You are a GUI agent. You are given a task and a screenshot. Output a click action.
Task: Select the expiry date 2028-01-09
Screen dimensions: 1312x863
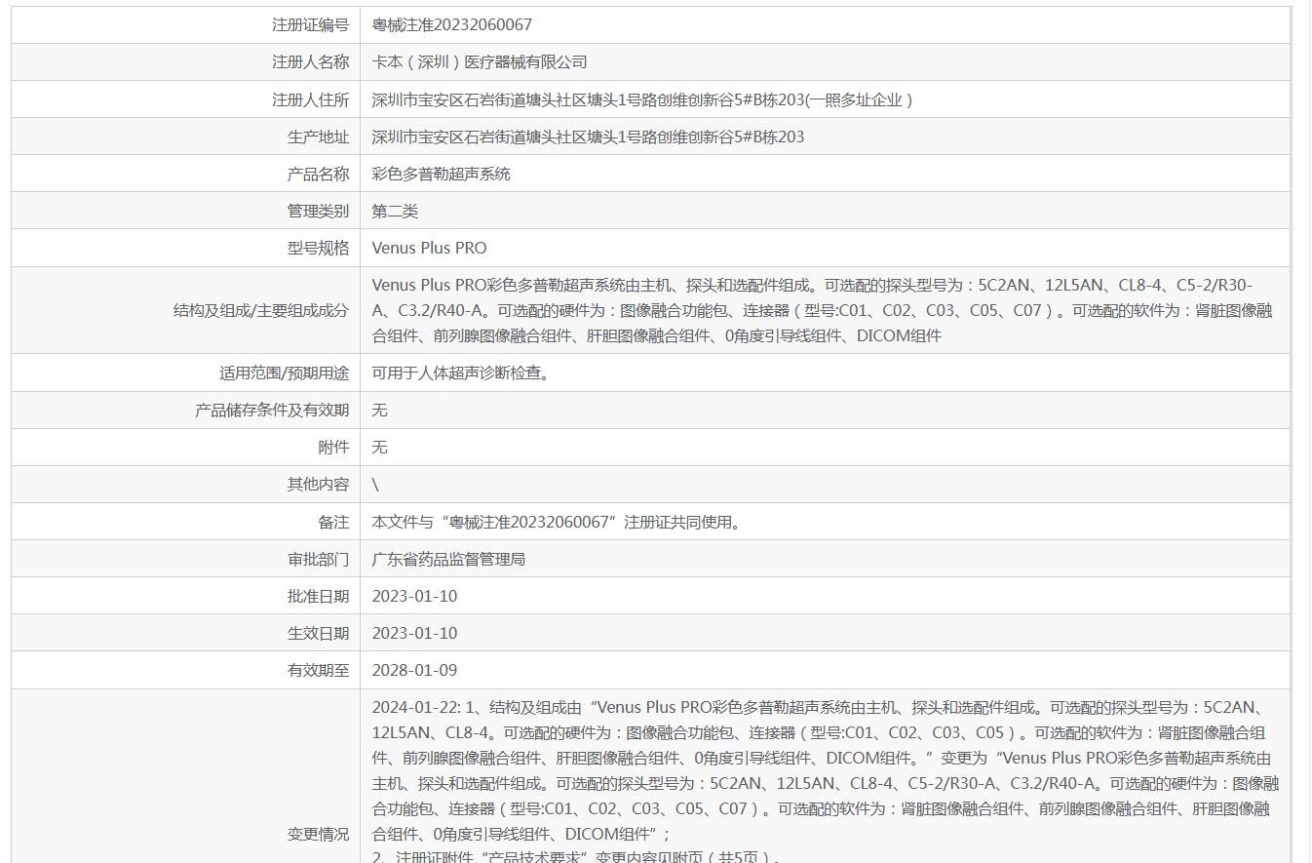[x=414, y=670]
